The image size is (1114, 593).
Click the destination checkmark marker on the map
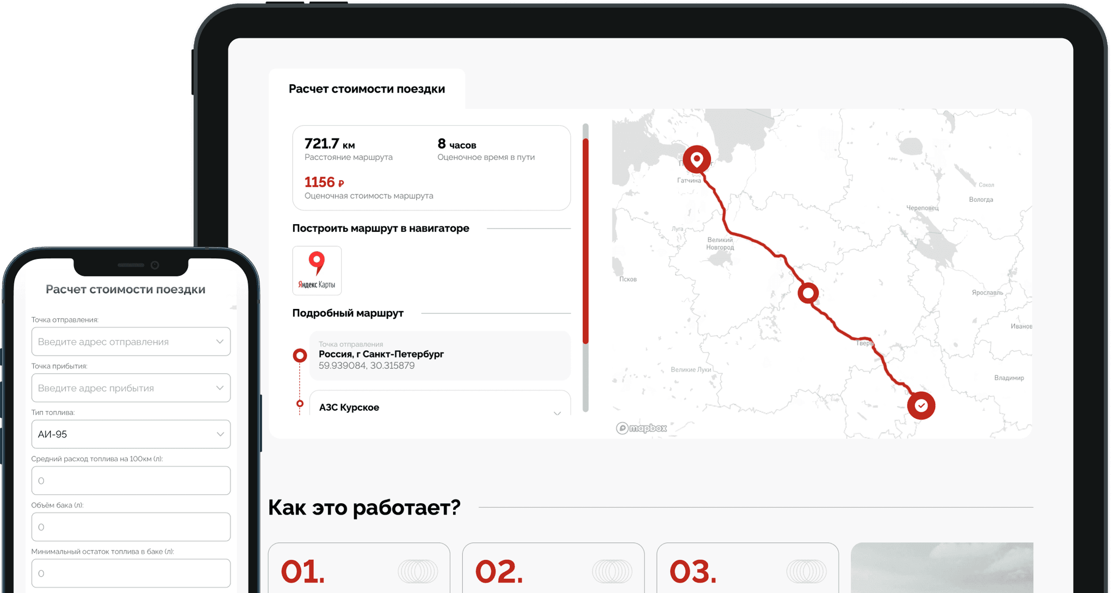[921, 405]
